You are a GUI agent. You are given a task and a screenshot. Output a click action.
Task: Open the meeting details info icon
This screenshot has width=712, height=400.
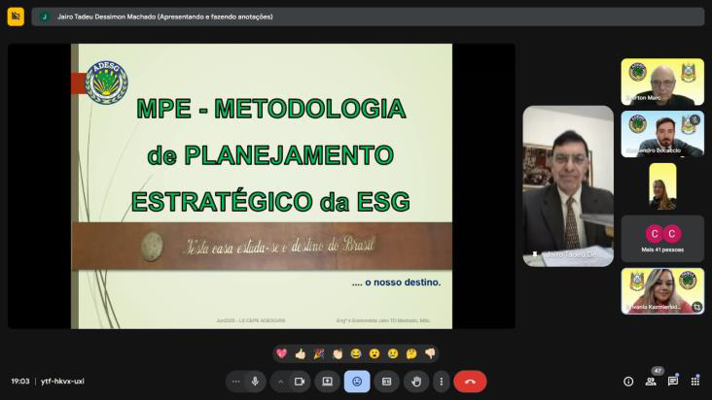coord(628,382)
